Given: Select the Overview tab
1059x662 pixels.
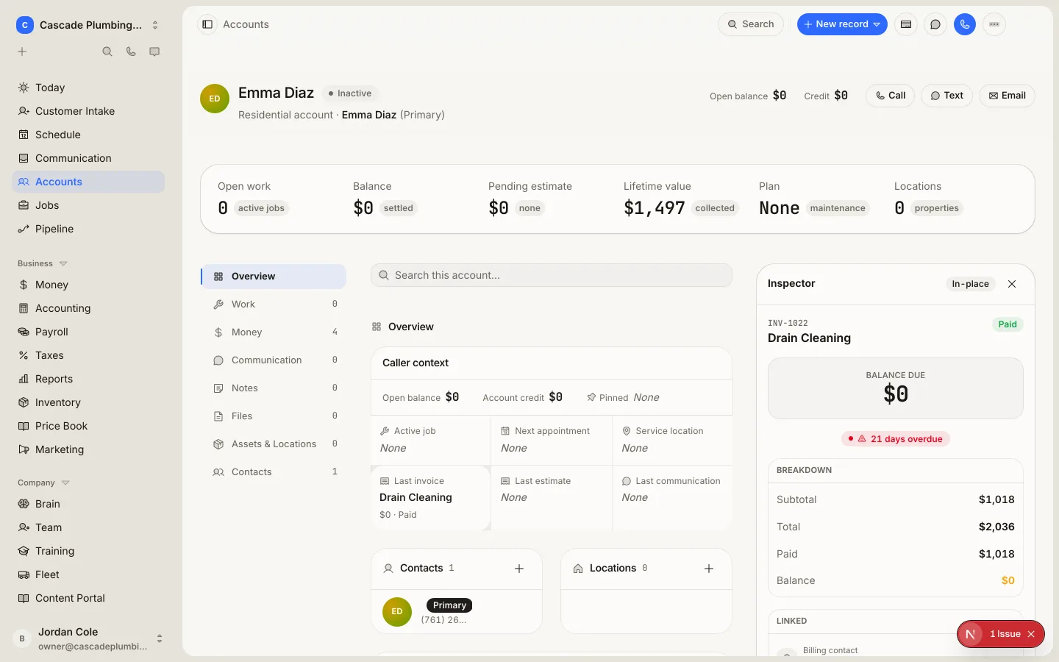Looking at the screenshot, I should (x=274, y=277).
